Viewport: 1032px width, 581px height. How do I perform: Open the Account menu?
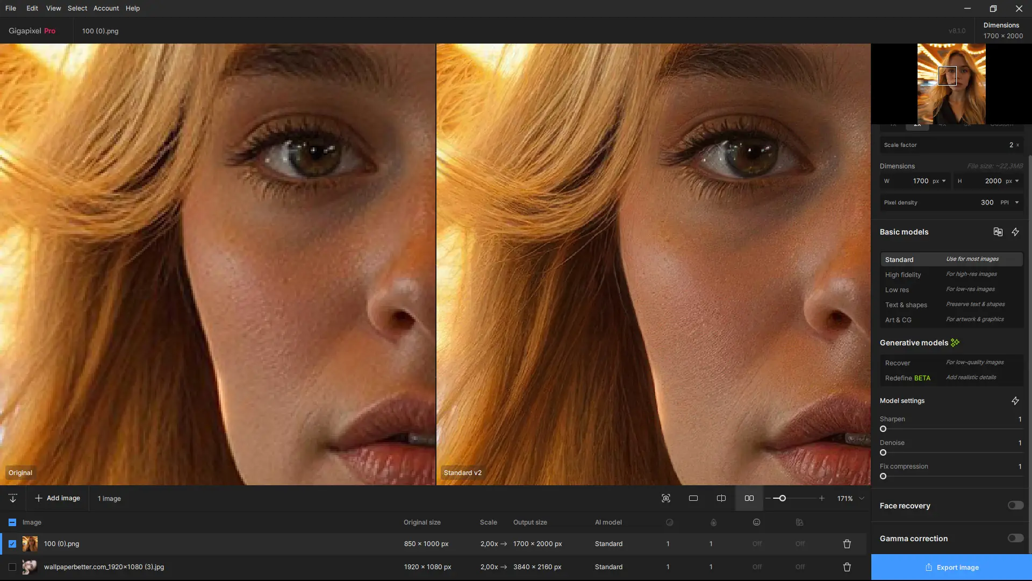106,8
